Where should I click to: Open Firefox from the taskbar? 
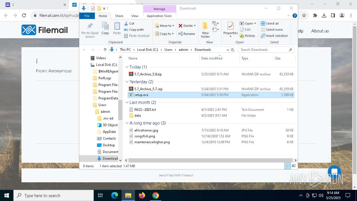tap(142, 195)
